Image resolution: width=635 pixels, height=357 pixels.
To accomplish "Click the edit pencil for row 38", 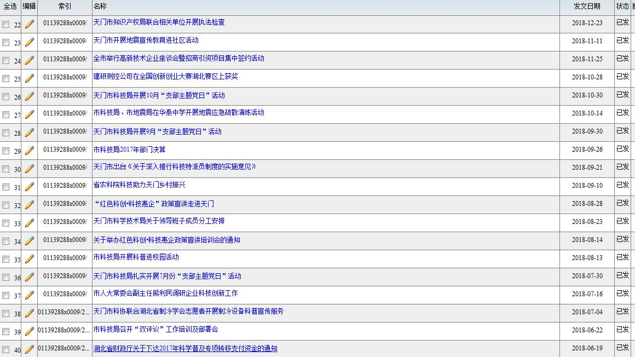I will click(x=30, y=313).
